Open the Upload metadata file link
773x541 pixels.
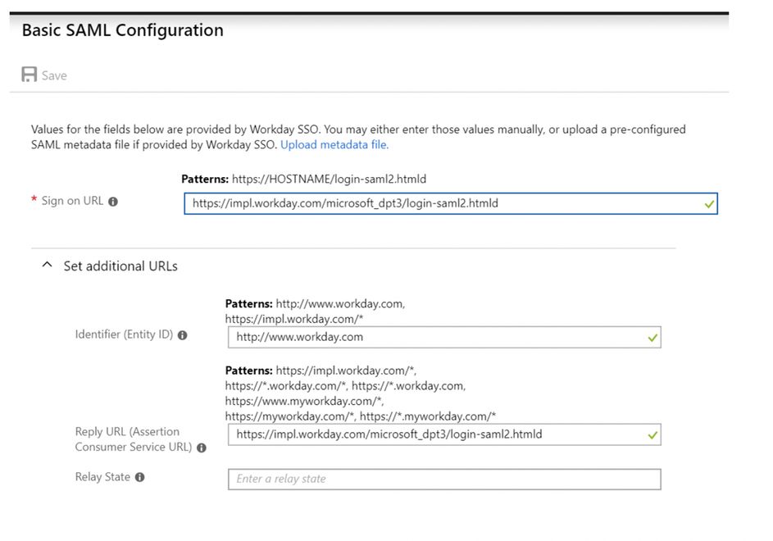tap(334, 144)
